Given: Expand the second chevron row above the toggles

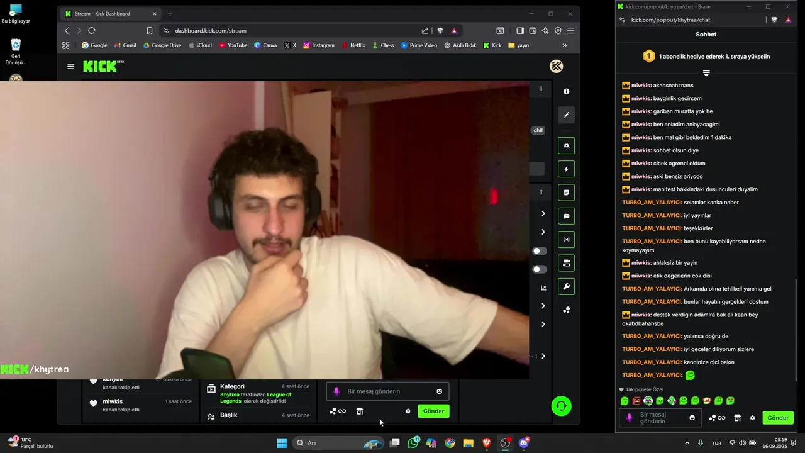Looking at the screenshot, I should point(543,232).
